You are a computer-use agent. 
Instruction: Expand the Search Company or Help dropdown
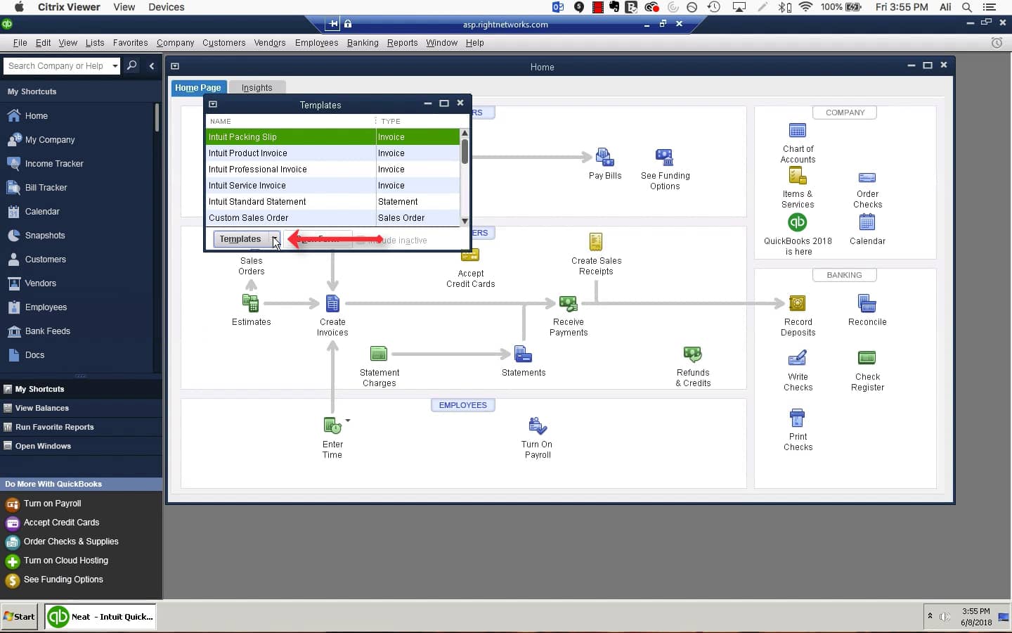point(115,66)
